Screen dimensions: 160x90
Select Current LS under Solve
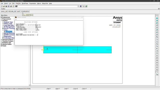click(9, 32)
